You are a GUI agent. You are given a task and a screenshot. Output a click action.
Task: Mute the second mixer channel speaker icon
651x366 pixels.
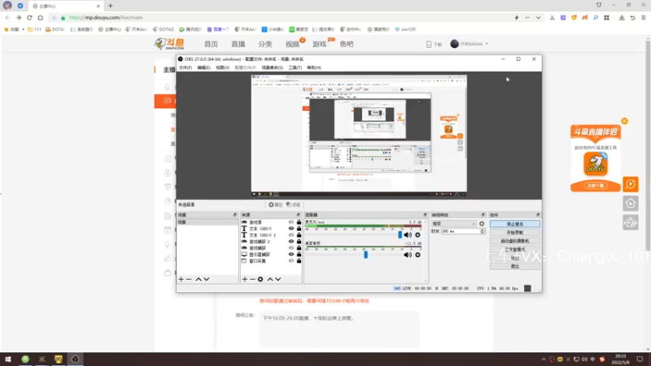(x=408, y=255)
